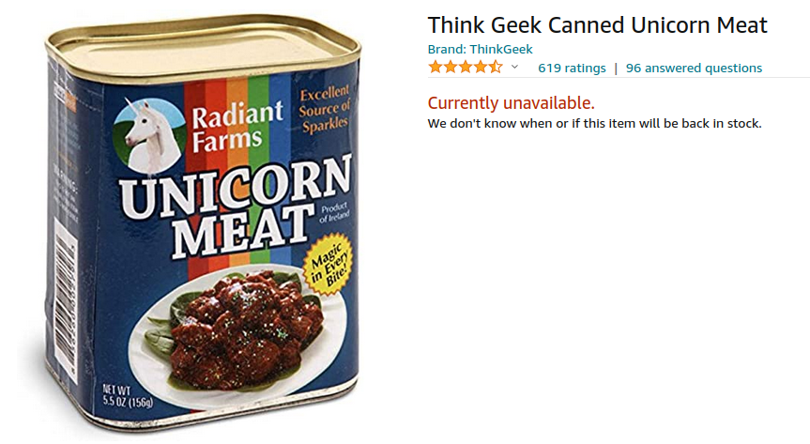
Task: Click the Excellent Source of Sparkles text
Action: pyautogui.click(x=325, y=110)
